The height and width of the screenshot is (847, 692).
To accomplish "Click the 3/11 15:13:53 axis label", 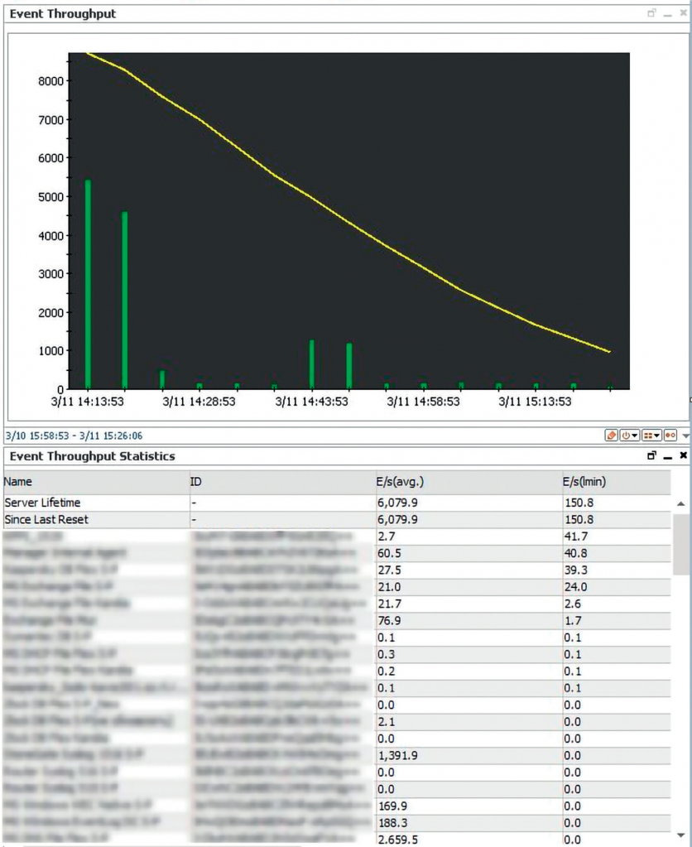I will click(535, 402).
